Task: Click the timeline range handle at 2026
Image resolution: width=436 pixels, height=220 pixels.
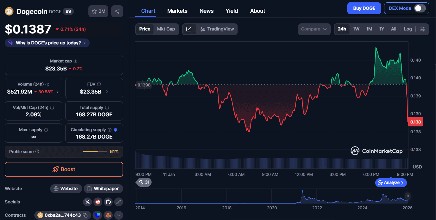Action: [408, 196]
